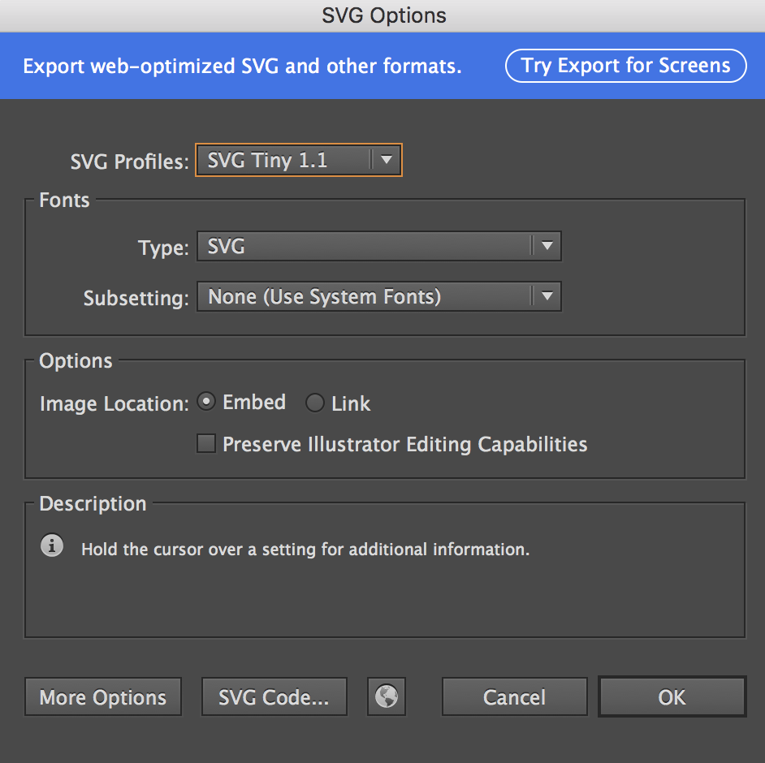This screenshot has height=763, width=765.
Task: Cancel the SVG Options dialog
Action: pyautogui.click(x=514, y=696)
